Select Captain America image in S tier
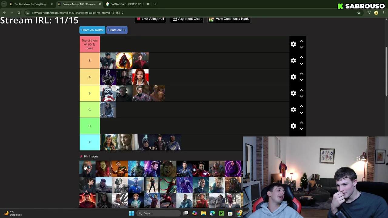Viewport: 388px width, 218px height. 108,61
